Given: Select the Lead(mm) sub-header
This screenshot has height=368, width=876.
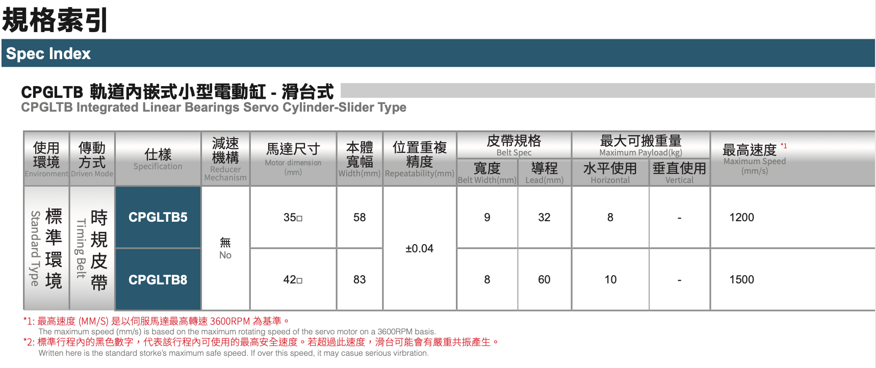Looking at the screenshot, I should point(544,173).
